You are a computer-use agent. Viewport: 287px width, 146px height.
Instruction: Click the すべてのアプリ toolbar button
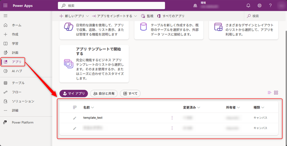[171, 16]
